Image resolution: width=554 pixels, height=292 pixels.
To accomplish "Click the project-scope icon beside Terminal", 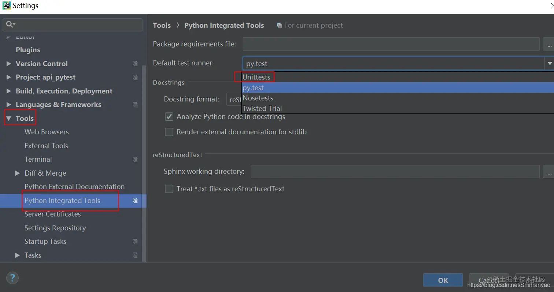I will pos(135,160).
